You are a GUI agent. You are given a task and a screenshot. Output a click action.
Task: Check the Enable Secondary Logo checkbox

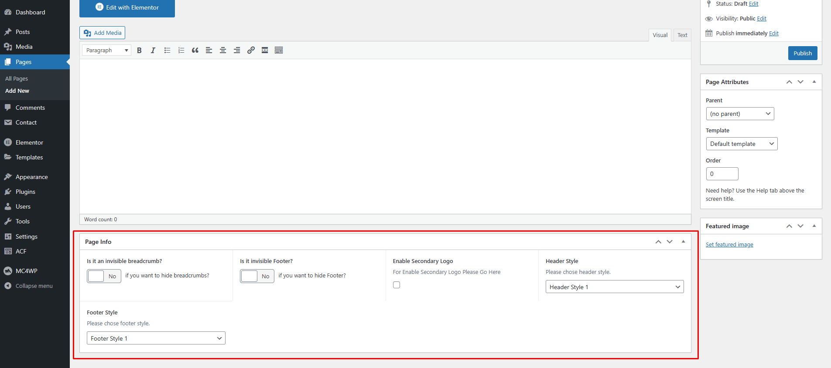tap(397, 285)
